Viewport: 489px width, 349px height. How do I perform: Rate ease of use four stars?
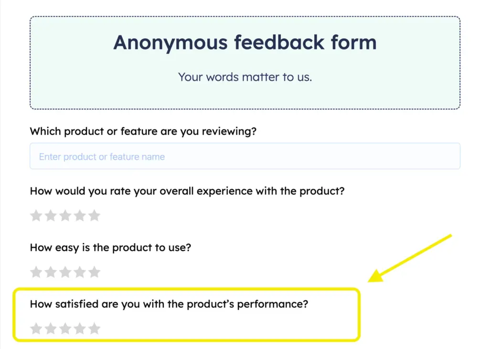tap(79, 272)
